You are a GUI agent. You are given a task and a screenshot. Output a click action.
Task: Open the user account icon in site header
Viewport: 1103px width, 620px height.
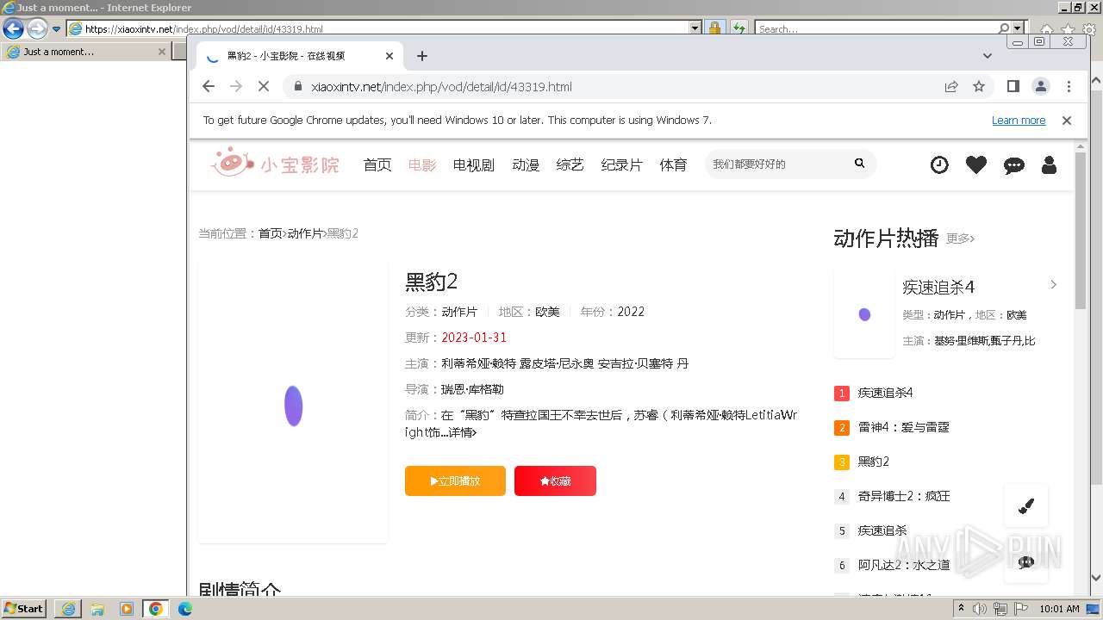click(1049, 164)
